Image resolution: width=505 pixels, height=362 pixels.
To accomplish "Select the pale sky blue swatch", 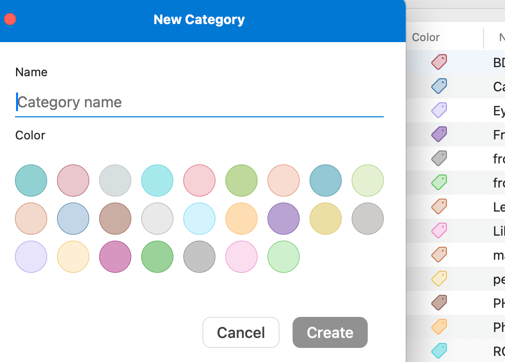I will (199, 219).
